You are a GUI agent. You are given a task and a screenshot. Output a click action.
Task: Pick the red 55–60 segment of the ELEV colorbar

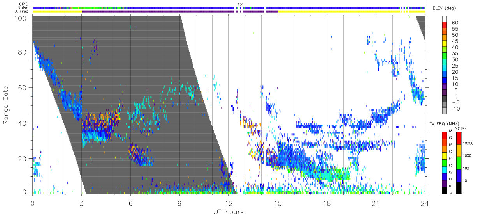pos(445,26)
